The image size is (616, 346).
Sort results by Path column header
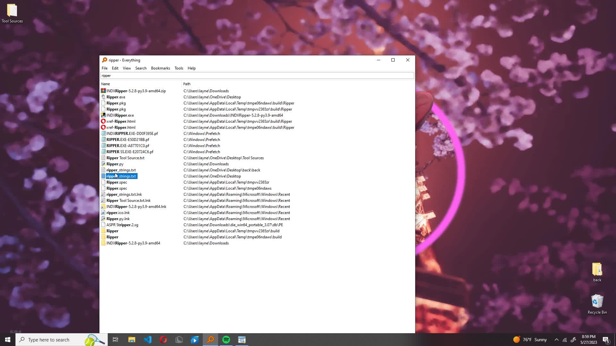pos(187,84)
